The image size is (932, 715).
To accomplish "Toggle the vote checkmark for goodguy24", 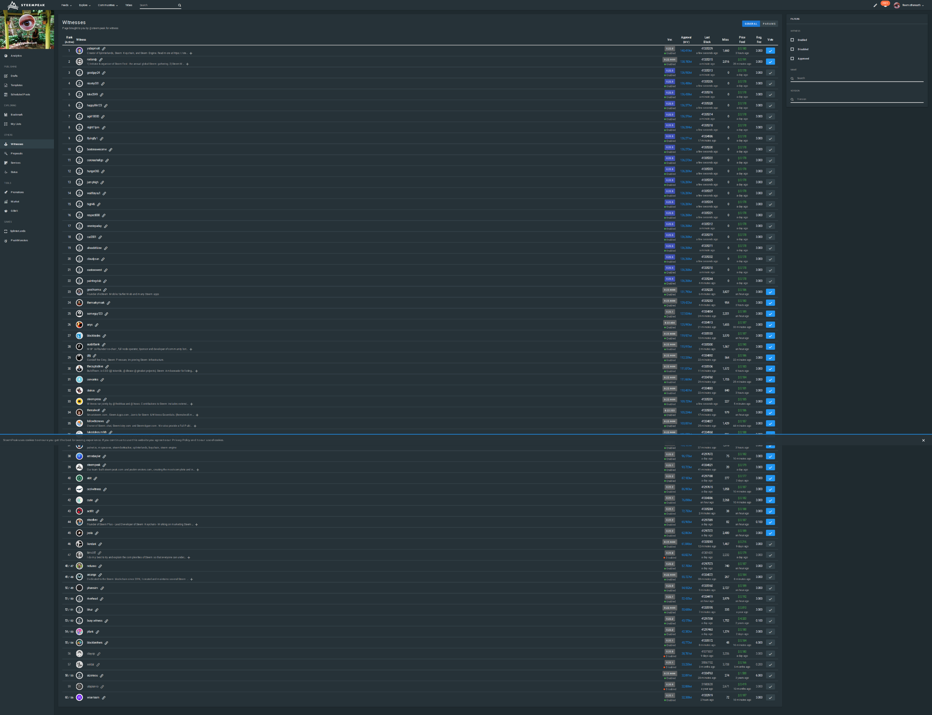I will click(770, 73).
